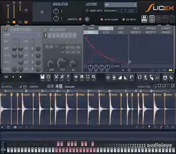Toggle the Auto Dump option
The width and height of the screenshot is (176, 154).
coord(102,20)
